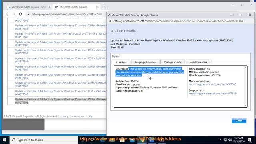Viewport: 256px width, 144px height.
Task: Open the volume control in the tray
Action: click(x=230, y=140)
